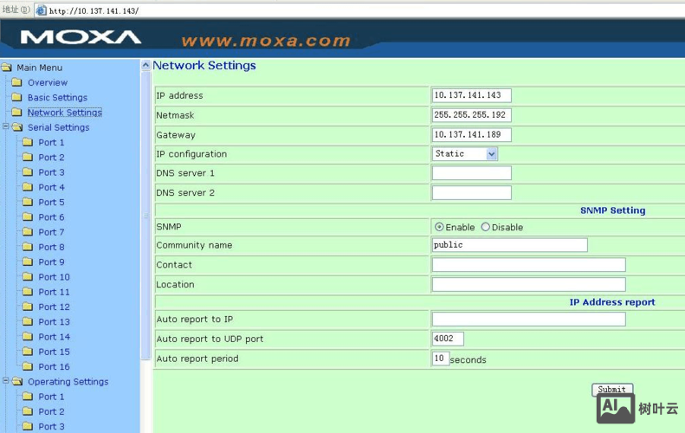Viewport: 685px width, 433px height.
Task: Click the Operating Settings folder icon
Action: (17, 381)
